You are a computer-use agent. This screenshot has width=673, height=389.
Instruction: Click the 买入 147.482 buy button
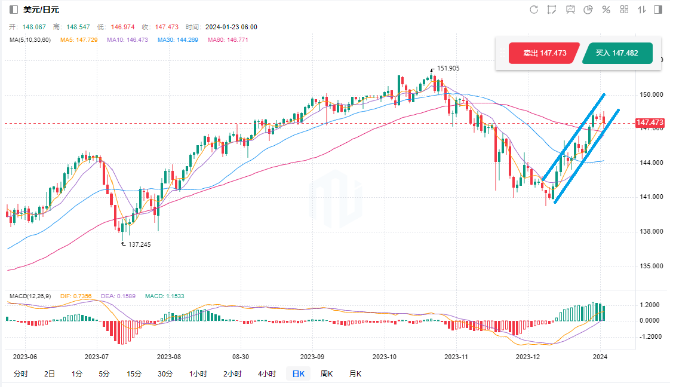coord(616,53)
